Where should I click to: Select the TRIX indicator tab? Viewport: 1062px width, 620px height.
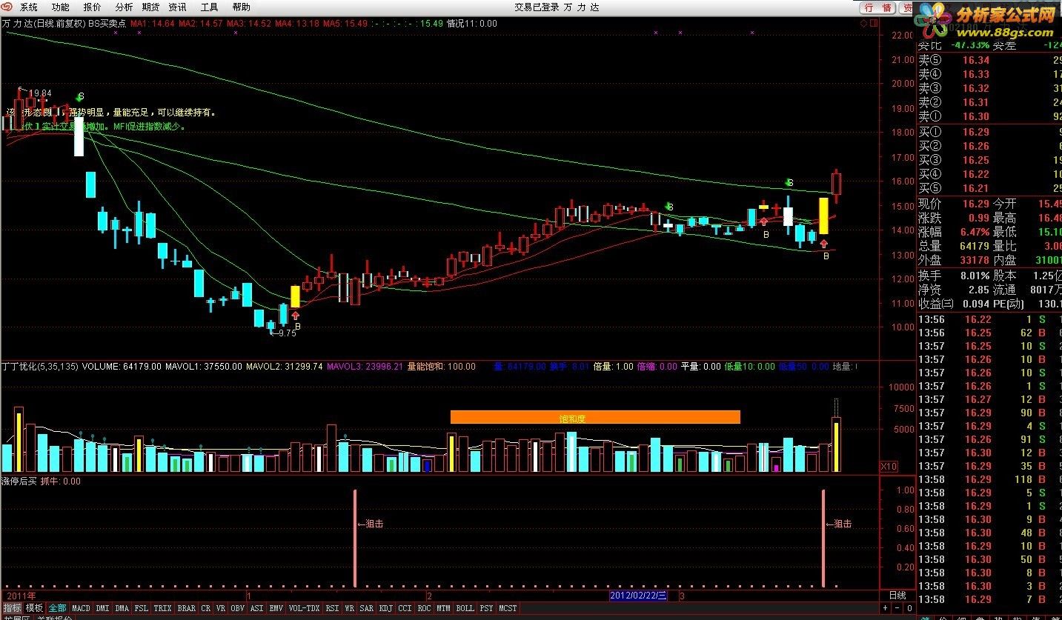point(162,608)
